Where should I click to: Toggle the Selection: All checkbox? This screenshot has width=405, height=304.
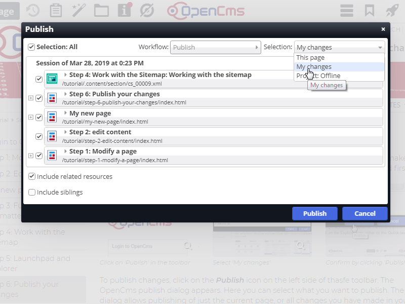tap(31, 47)
